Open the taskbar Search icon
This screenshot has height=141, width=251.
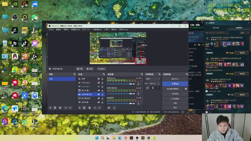(x=103, y=138)
